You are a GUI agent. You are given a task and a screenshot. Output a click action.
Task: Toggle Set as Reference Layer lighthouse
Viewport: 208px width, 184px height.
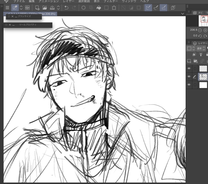pos(201,54)
